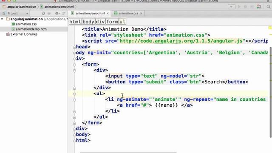
Task: Fold the li ng-animate block
Action: click(74, 100)
